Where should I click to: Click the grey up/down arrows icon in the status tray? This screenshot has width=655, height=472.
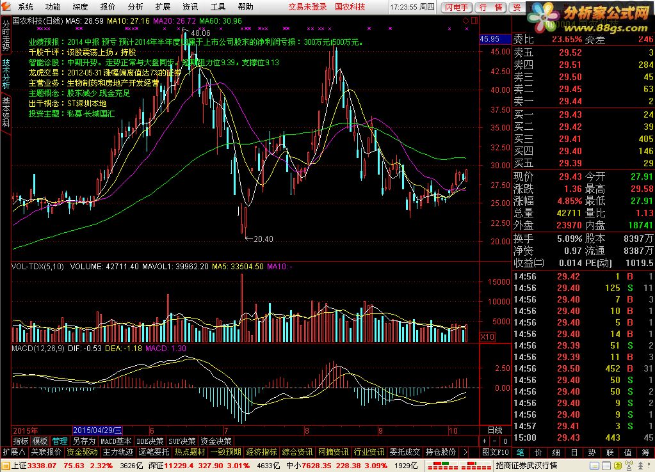(640, 466)
